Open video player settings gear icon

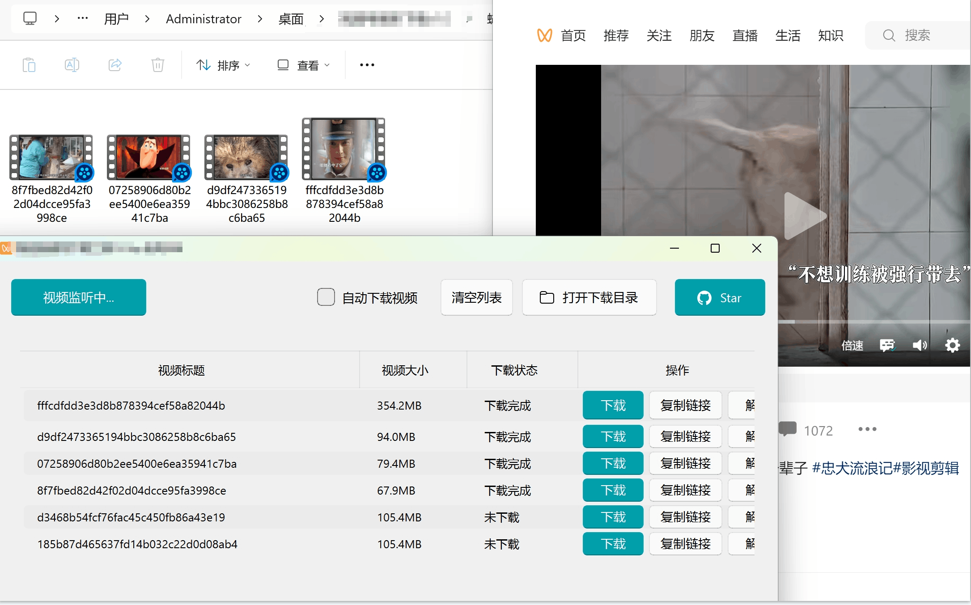[952, 345]
